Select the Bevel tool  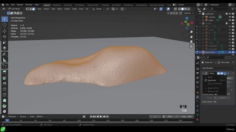click(4, 84)
